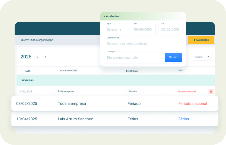Screen dimensions: 226x145
Task: Click the blue Férias type label
Action: [x=184, y=119]
